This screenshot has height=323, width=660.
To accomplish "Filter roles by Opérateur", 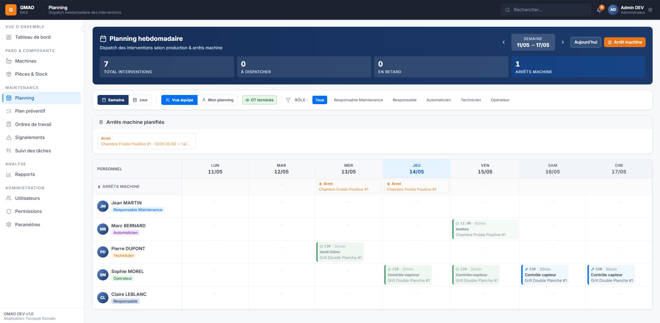I will click(x=500, y=100).
